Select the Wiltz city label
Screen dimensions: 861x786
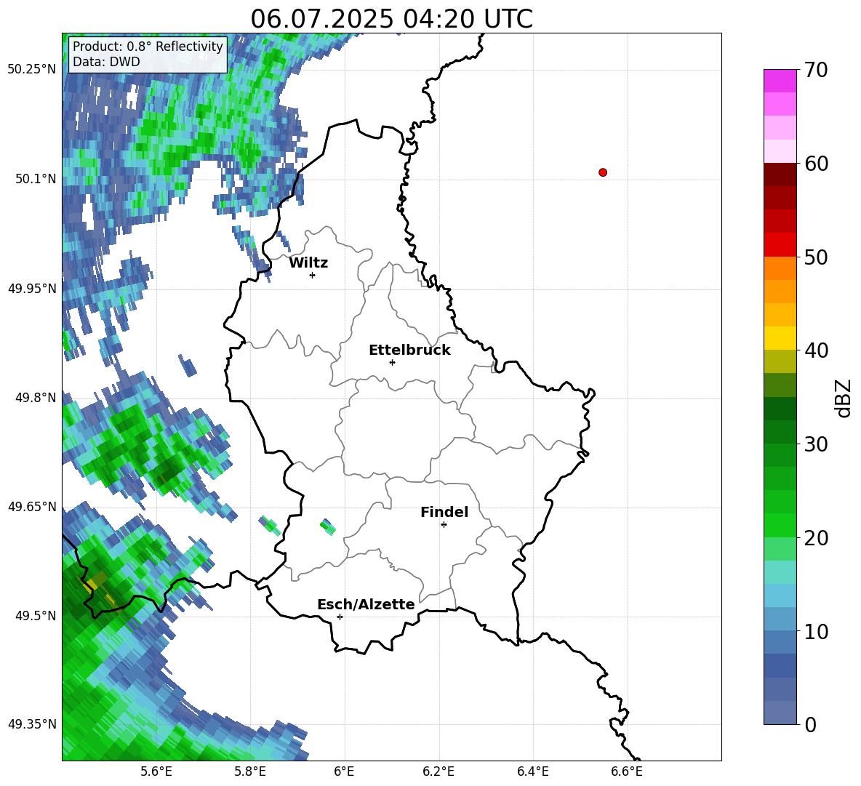click(308, 263)
